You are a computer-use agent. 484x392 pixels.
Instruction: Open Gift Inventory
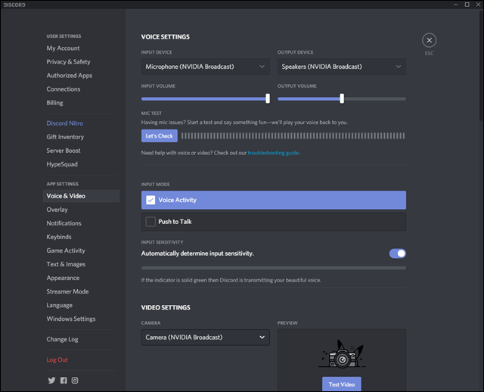[x=65, y=137]
